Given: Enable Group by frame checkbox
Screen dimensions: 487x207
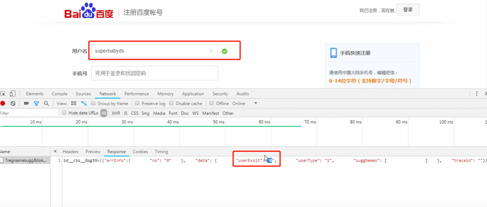Looking at the screenshot, I should [93, 103].
